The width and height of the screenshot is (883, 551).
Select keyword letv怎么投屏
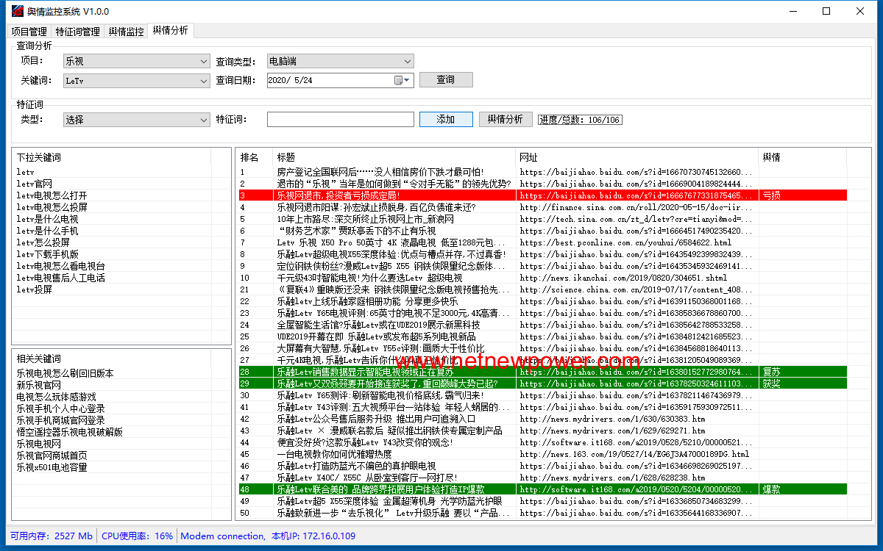43,242
